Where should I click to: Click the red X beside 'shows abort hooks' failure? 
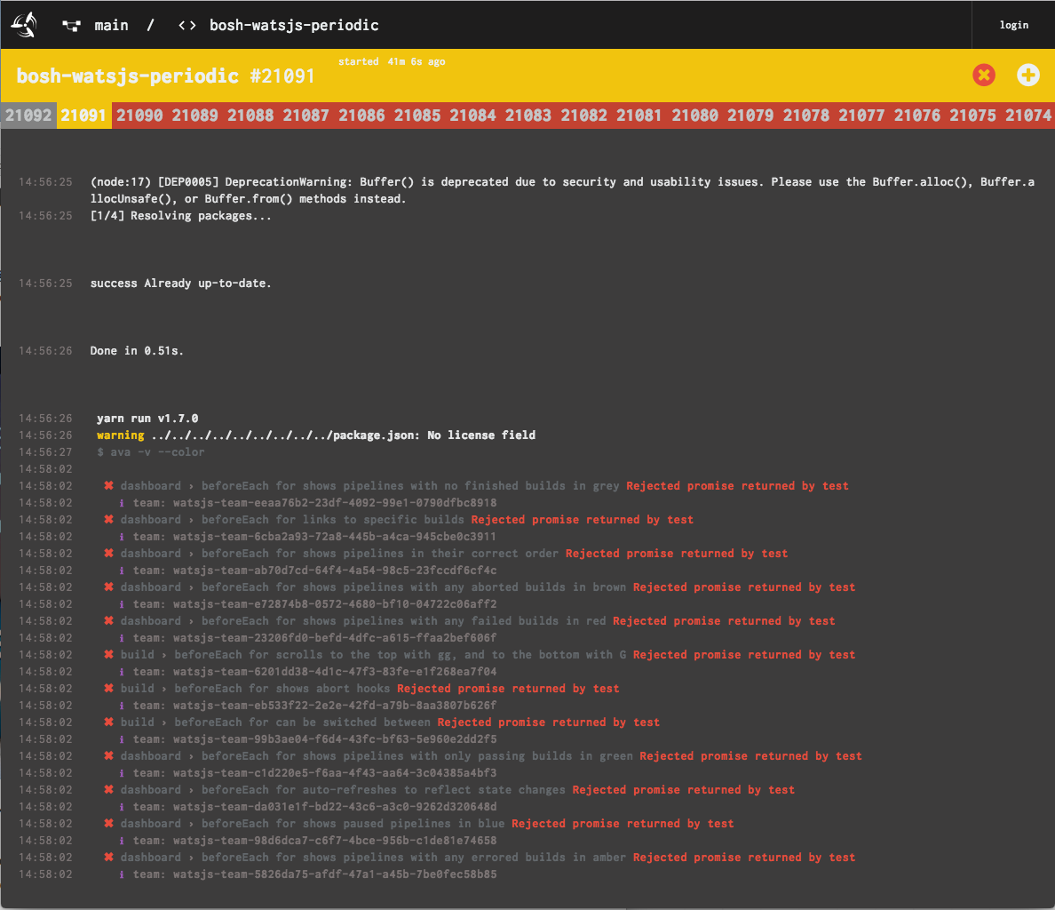point(108,689)
